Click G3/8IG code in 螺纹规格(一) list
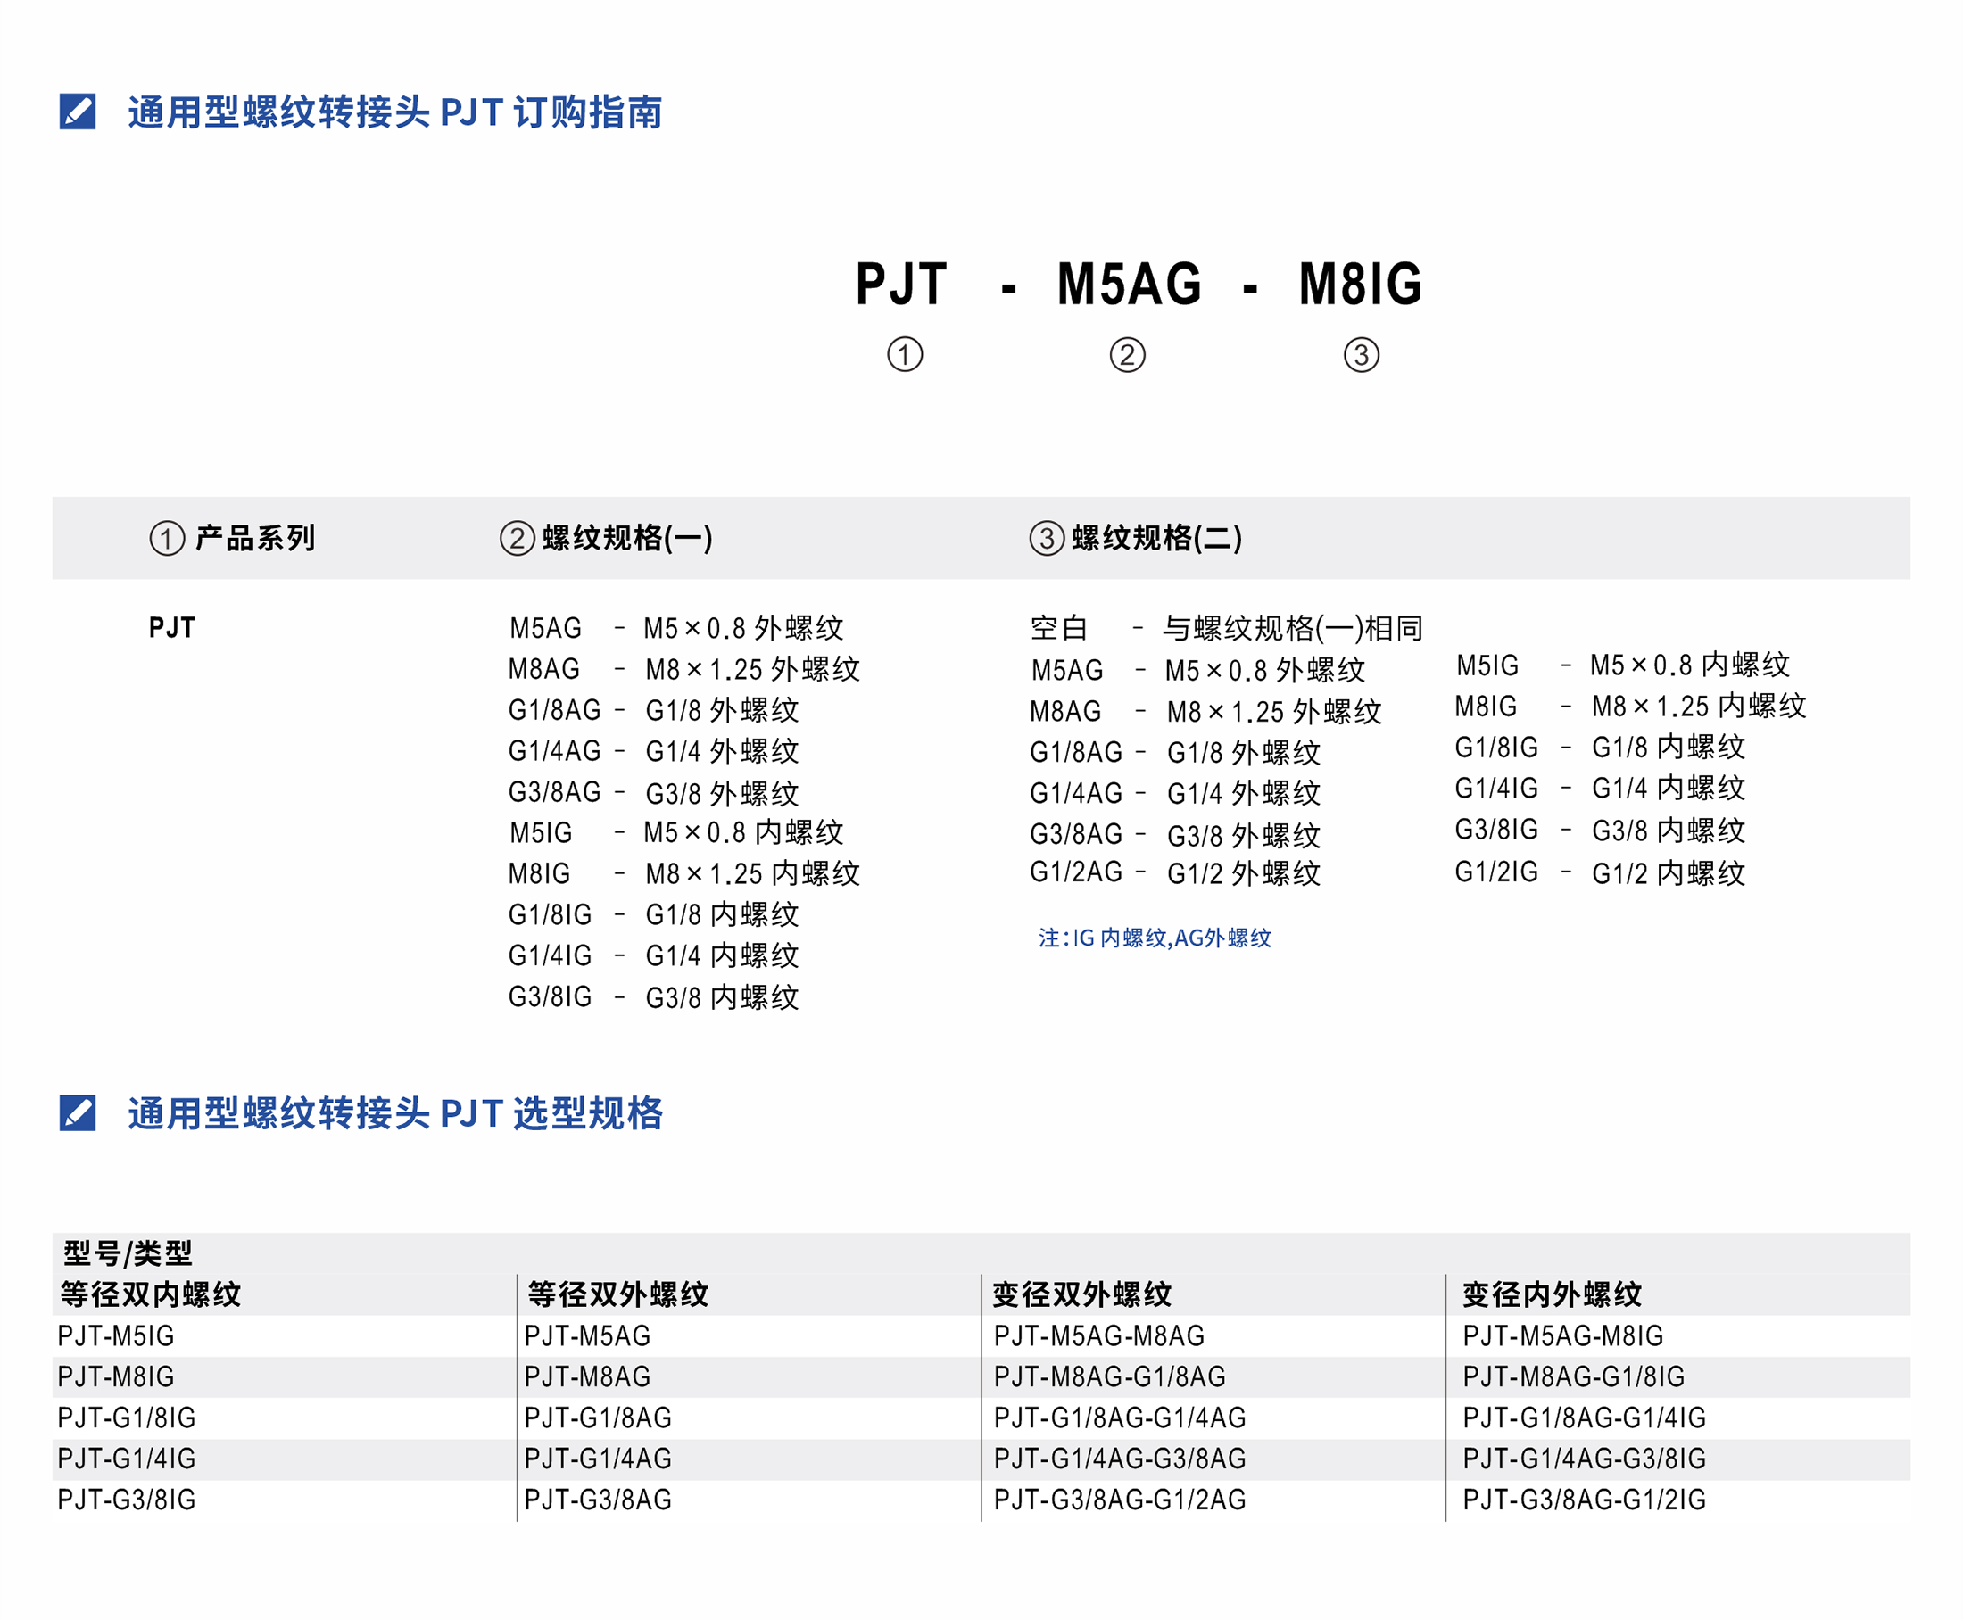Screen dimensions: 1963x1620 point(550,996)
